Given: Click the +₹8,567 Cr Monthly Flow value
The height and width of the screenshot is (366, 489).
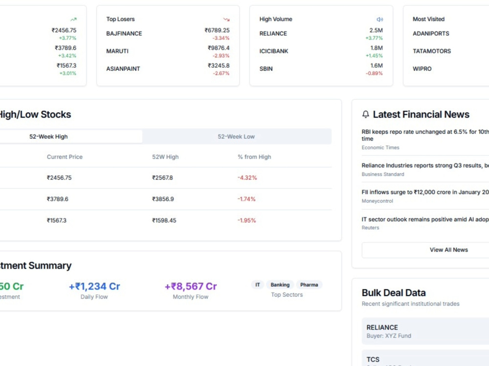Looking at the screenshot, I should tap(191, 286).
